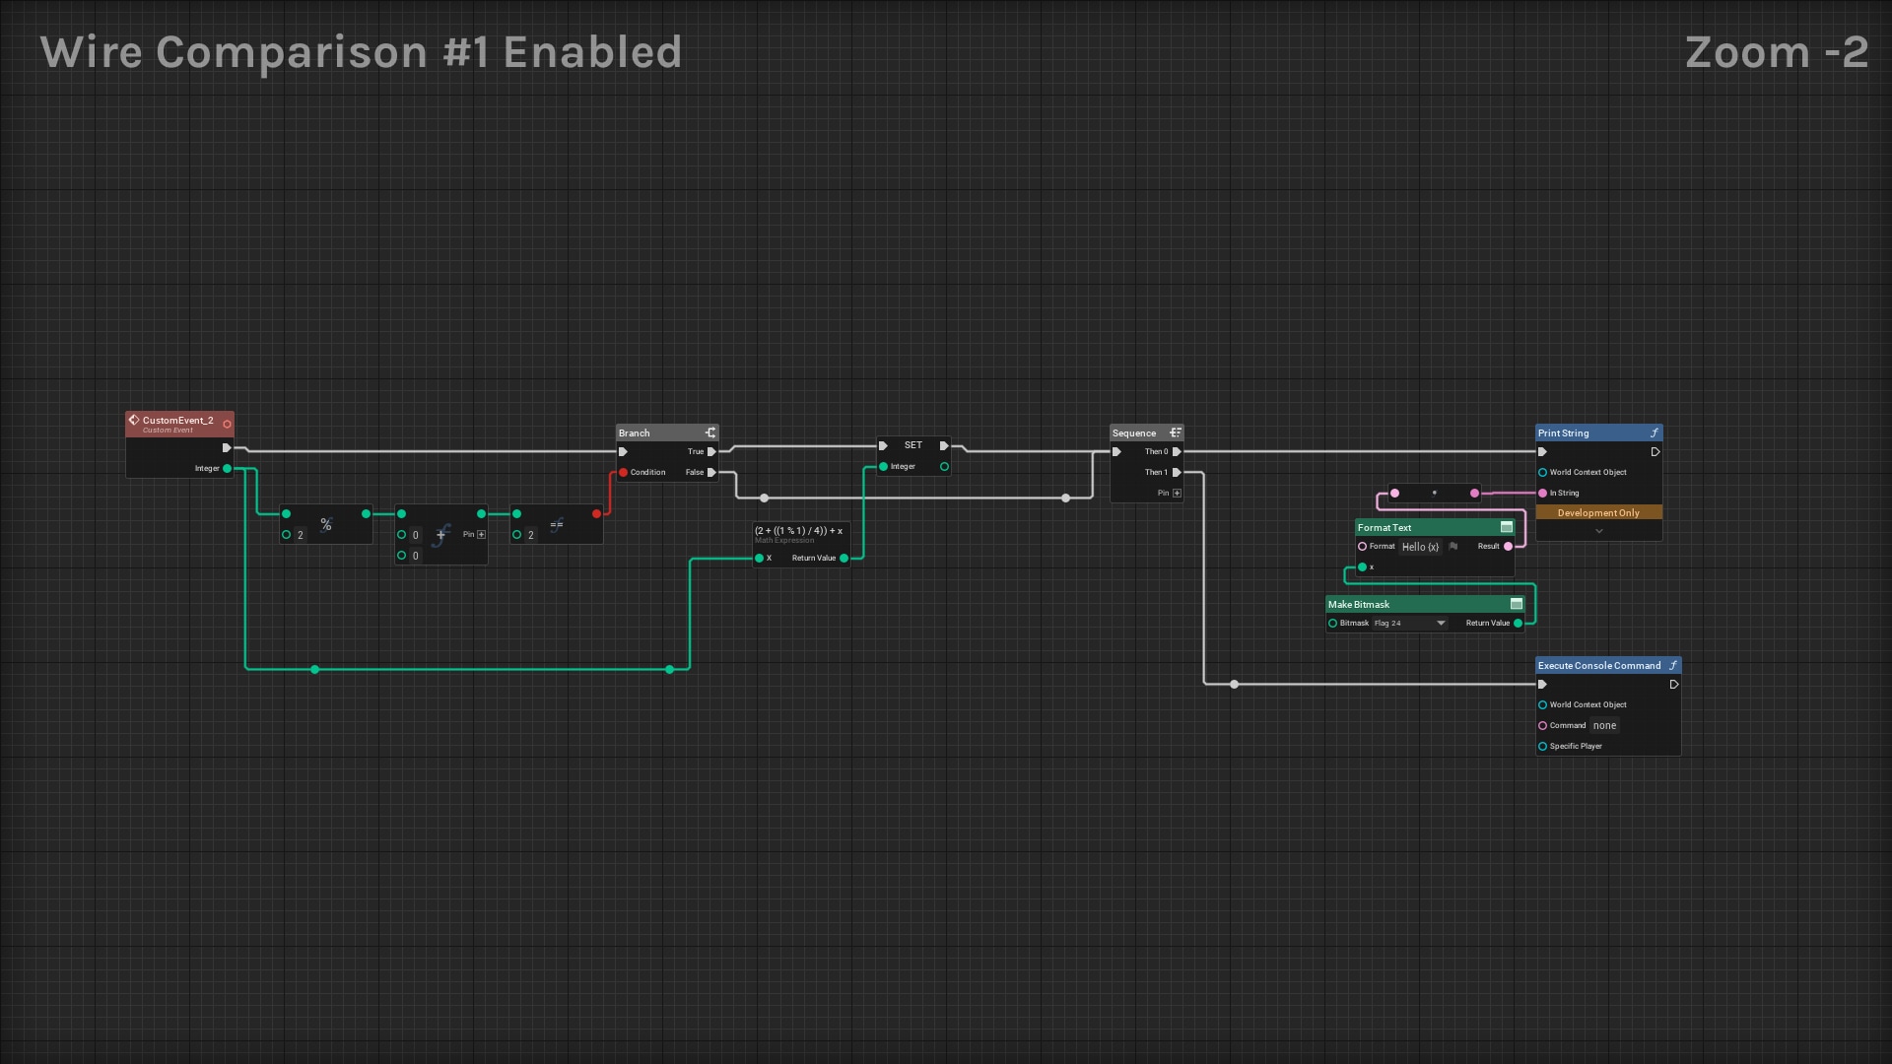Click the Integer output pin on the SET node

(x=944, y=466)
